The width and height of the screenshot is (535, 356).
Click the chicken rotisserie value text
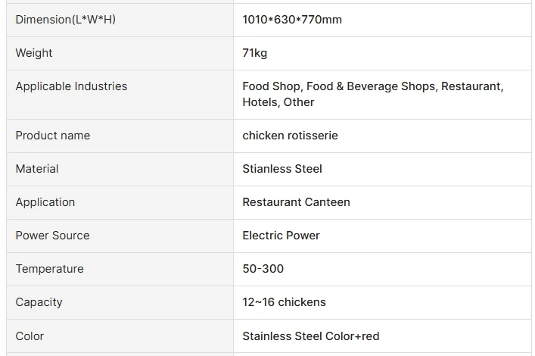click(x=290, y=136)
